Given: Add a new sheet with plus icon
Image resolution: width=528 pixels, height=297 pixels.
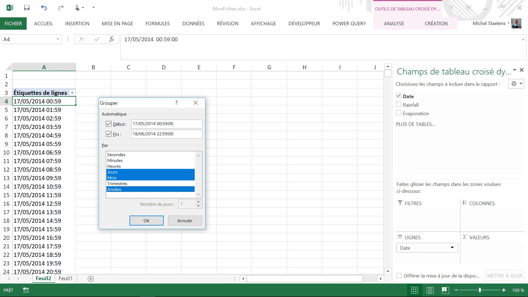Looking at the screenshot, I should (x=91, y=279).
